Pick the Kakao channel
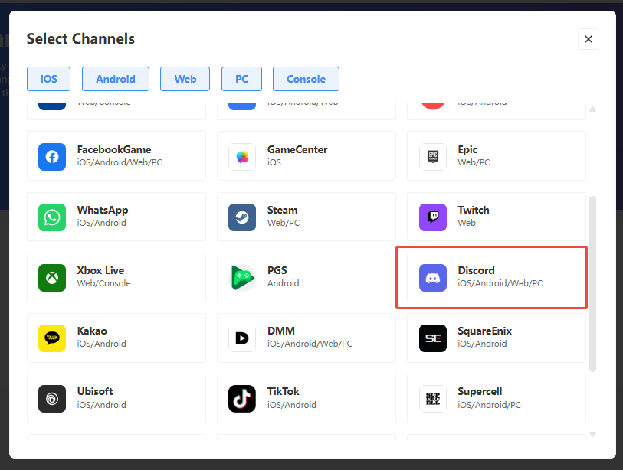The image size is (623, 470). 116,338
